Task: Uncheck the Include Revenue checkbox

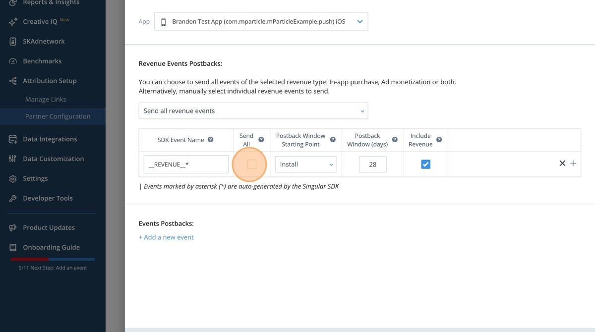Action: tap(425, 164)
